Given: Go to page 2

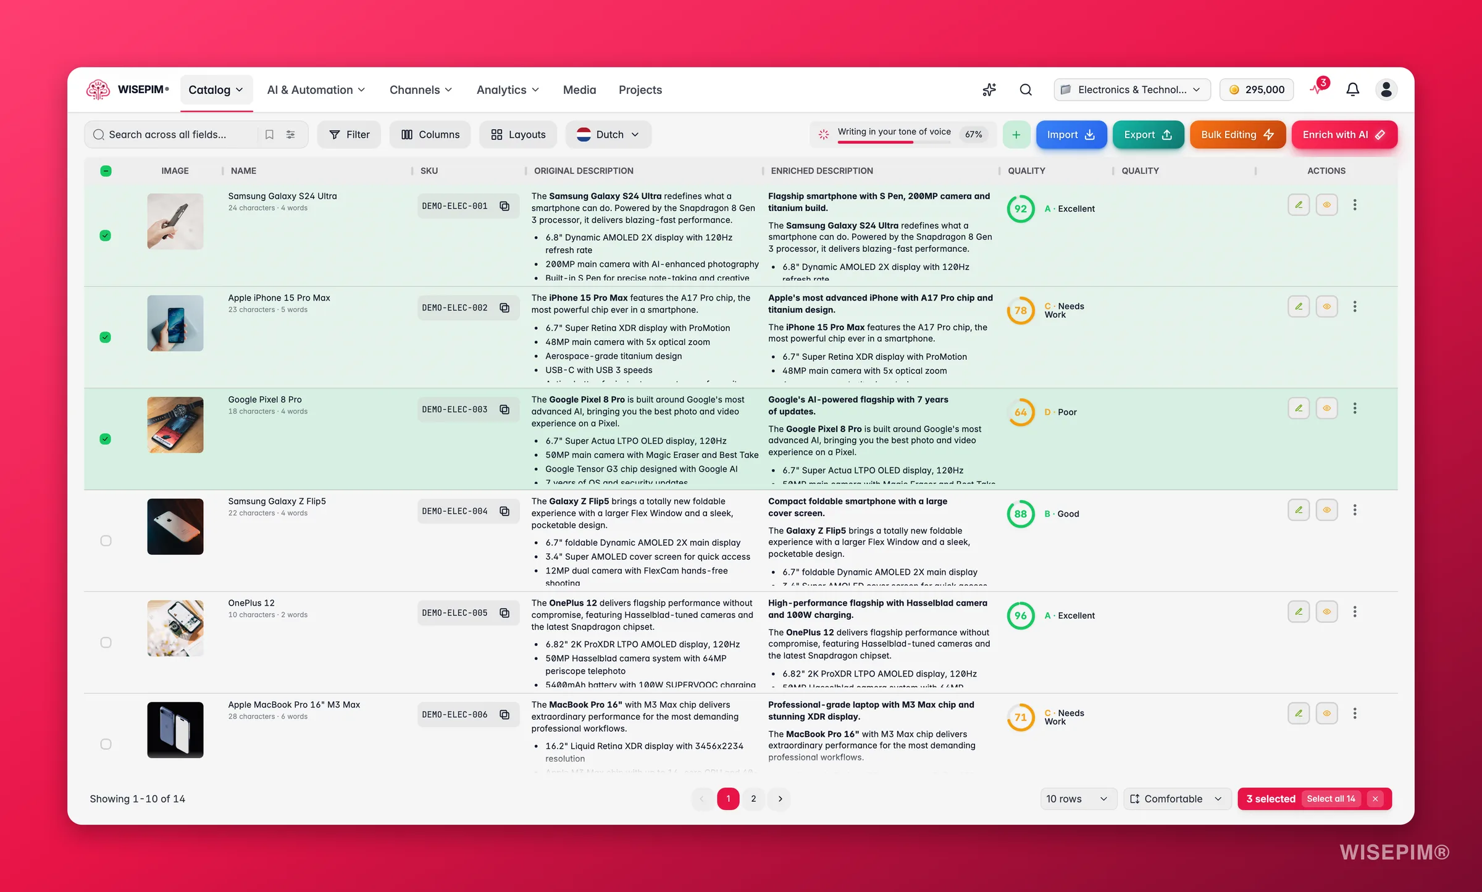Looking at the screenshot, I should pyautogui.click(x=753, y=799).
